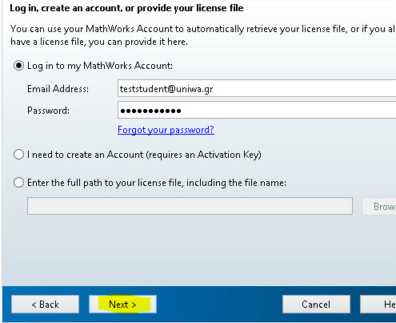Select Log in to my MathWorks Account radio button
The width and height of the screenshot is (396, 323).
pos(18,66)
